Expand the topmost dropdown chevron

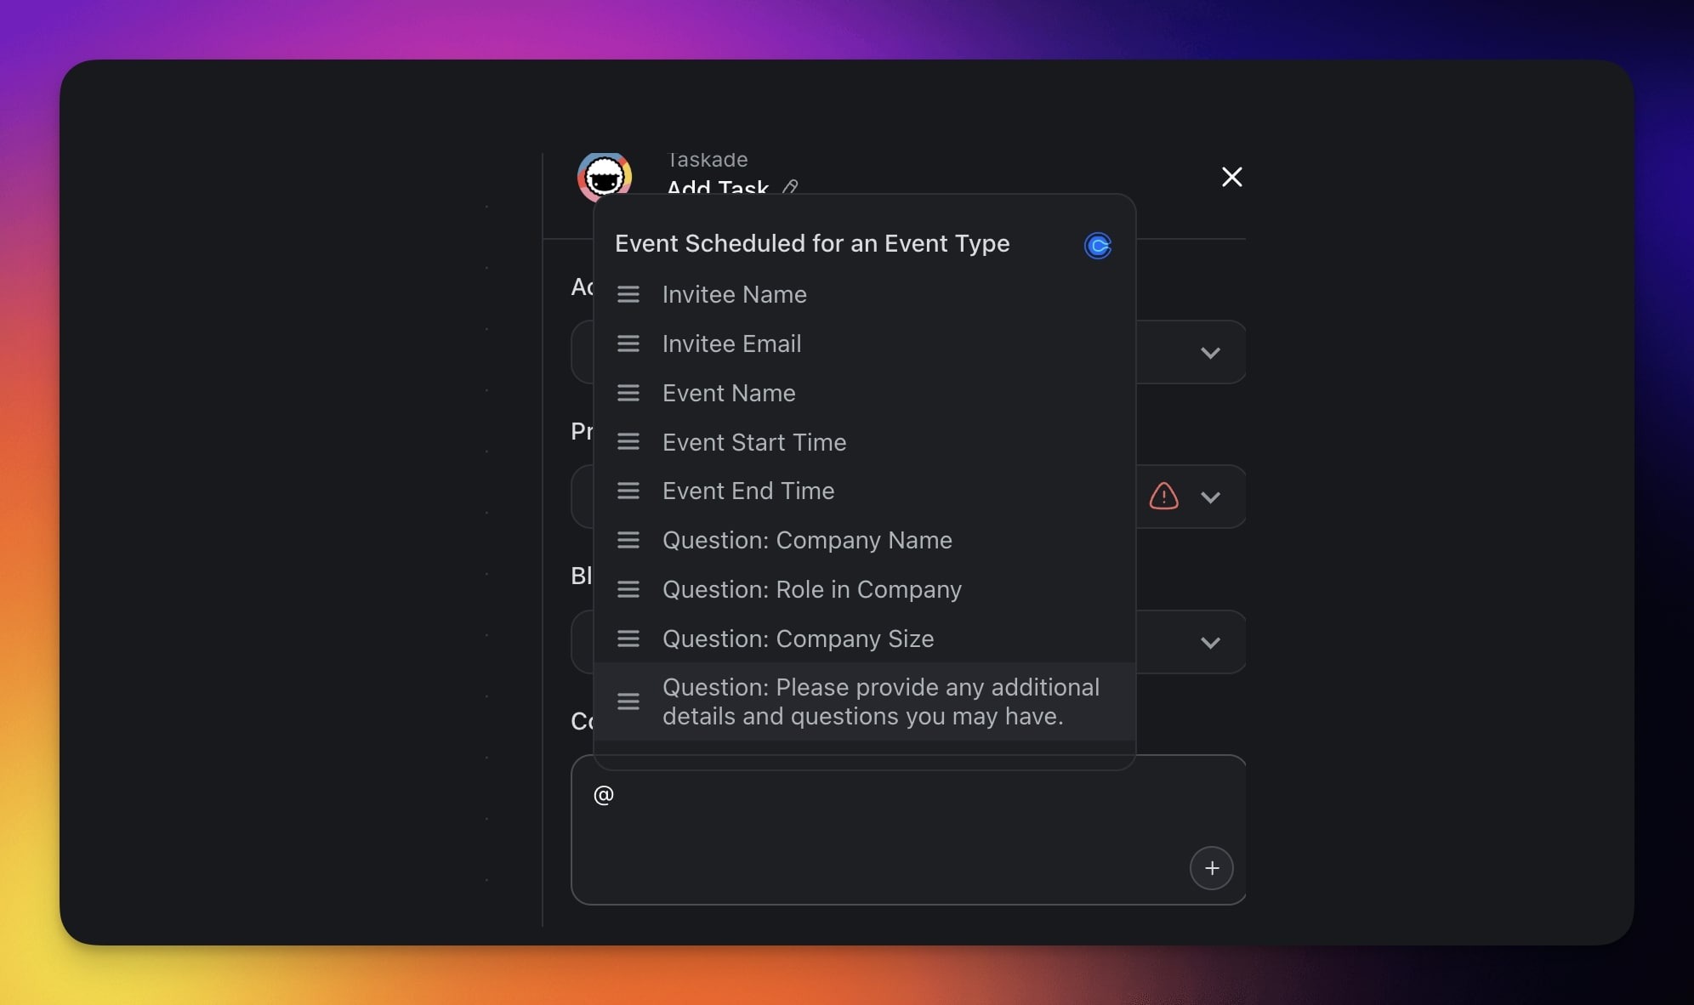1210,353
